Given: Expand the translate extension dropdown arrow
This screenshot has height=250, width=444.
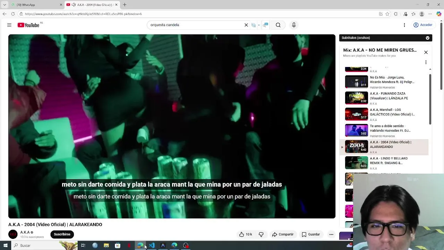Looking at the screenshot, I should point(259,25).
